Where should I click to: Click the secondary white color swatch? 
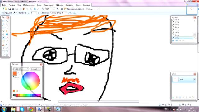point(17,76)
